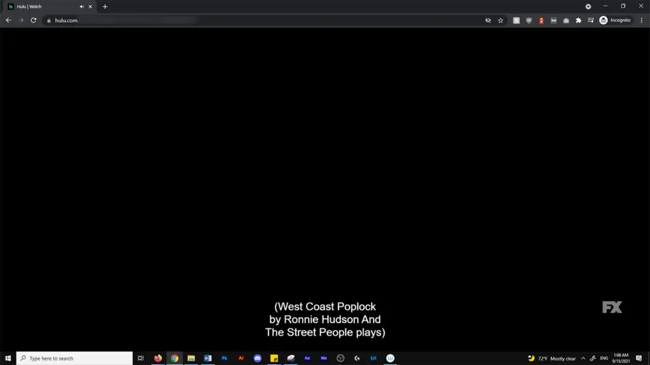The height and width of the screenshot is (365, 650).
Task: Launch Media Encoder from the taskbar
Action: tap(324, 359)
